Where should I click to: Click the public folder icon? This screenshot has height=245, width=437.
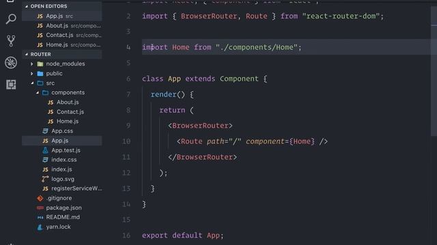pos(40,73)
